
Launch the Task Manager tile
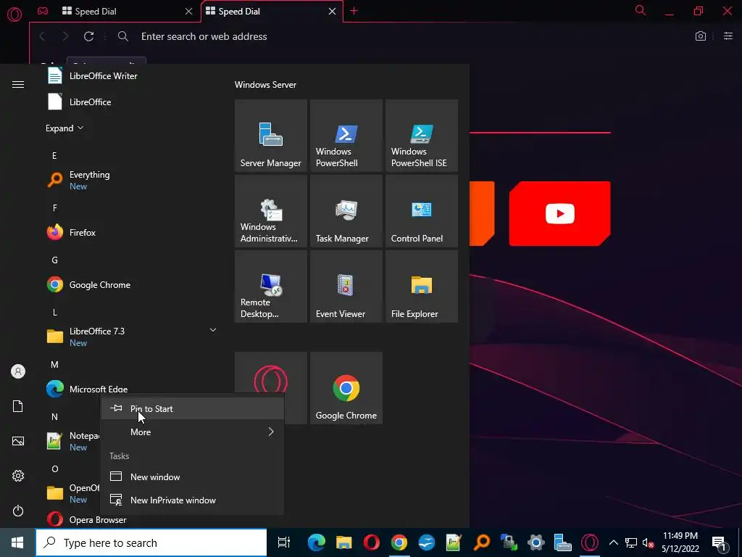click(346, 211)
